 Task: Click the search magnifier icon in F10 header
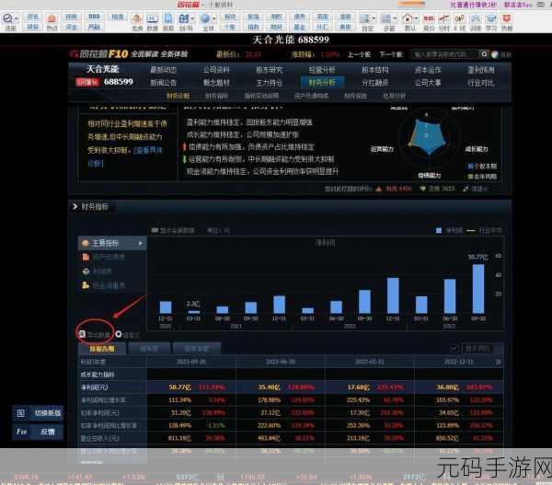[x=485, y=54]
